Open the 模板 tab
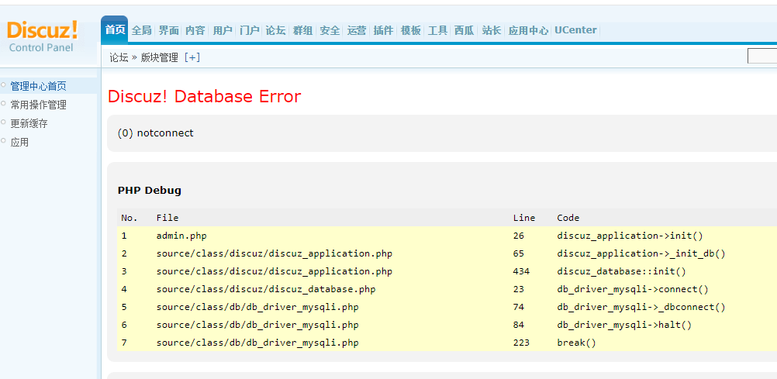Image resolution: width=777 pixels, height=379 pixels. pos(411,30)
